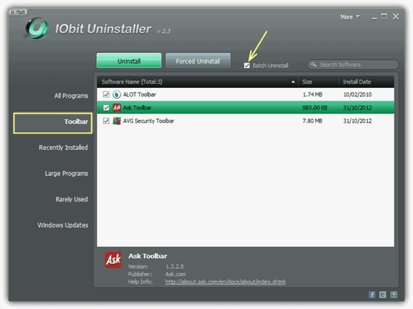
Task: Open the Facebook share icon
Action: [372, 295]
